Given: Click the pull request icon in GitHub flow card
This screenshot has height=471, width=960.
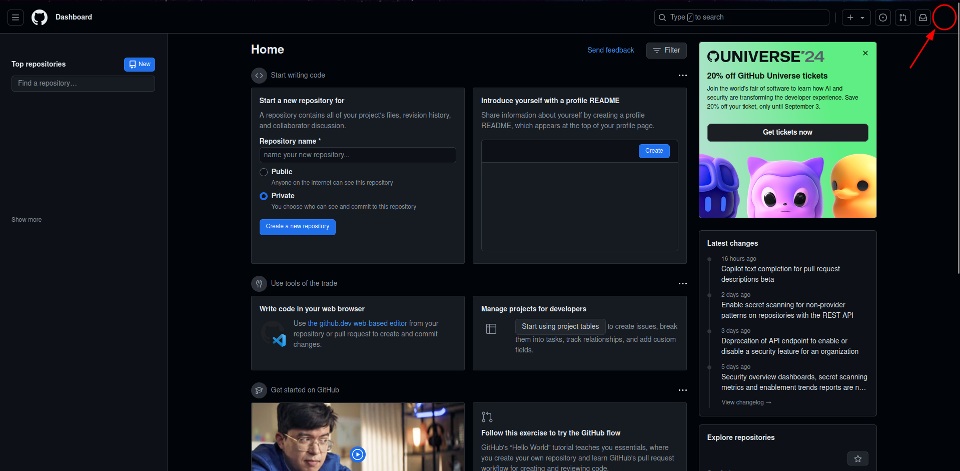Looking at the screenshot, I should click(x=487, y=417).
